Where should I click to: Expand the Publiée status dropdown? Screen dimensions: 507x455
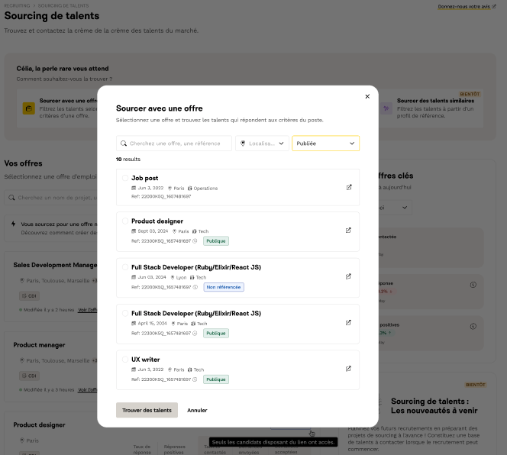pyautogui.click(x=325, y=144)
